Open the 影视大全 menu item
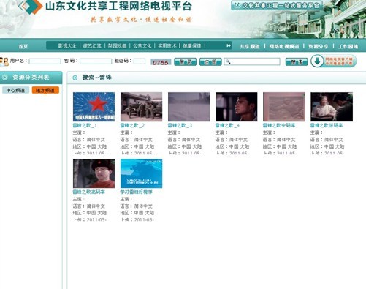This screenshot has height=289, width=366. tap(67, 46)
